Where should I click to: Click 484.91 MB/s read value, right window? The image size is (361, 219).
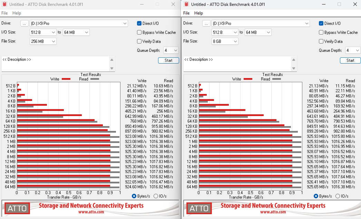[x=344, y=116]
